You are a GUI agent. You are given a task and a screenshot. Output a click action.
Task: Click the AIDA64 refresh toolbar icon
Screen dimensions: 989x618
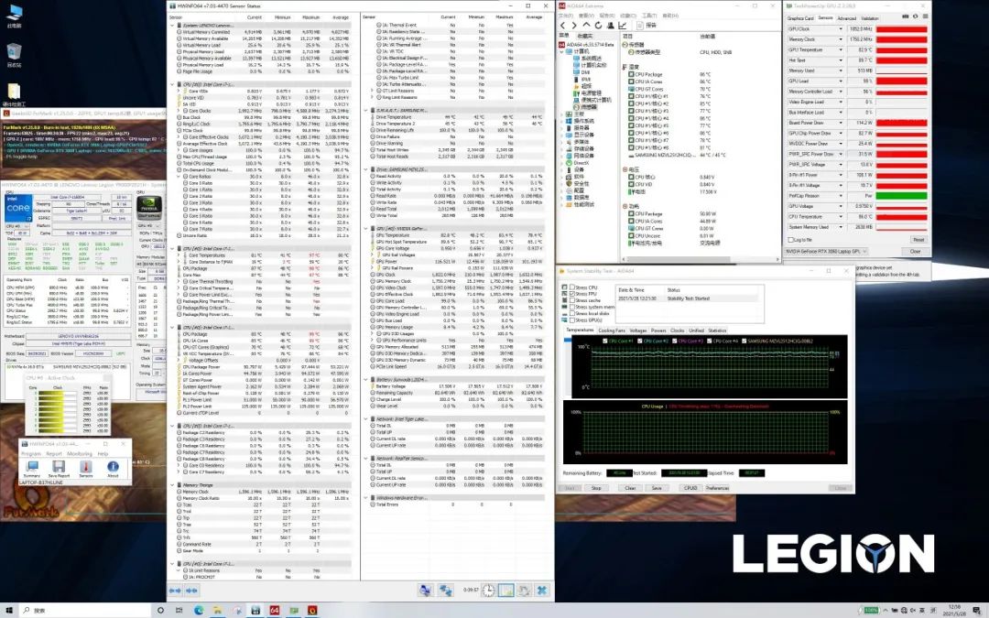click(x=597, y=26)
